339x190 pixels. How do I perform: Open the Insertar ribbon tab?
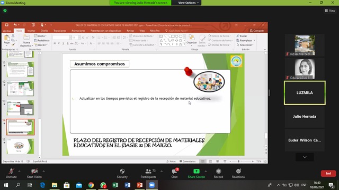31,31
